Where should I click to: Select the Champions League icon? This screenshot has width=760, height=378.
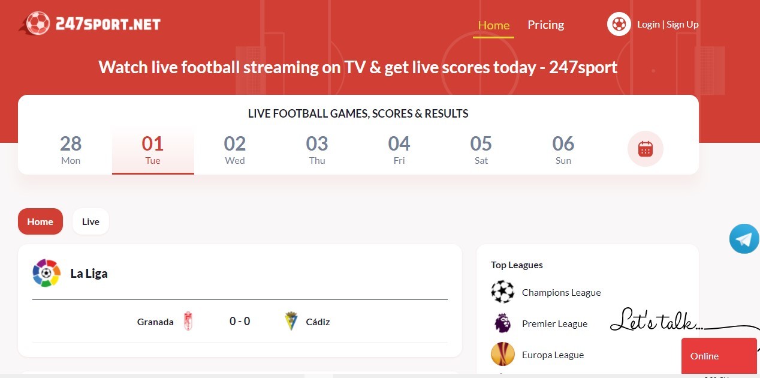(503, 292)
